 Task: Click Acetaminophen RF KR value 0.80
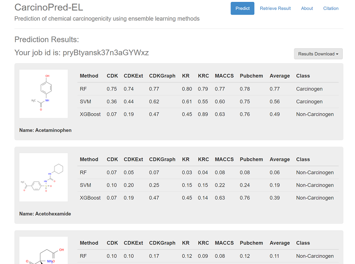tap(187, 89)
